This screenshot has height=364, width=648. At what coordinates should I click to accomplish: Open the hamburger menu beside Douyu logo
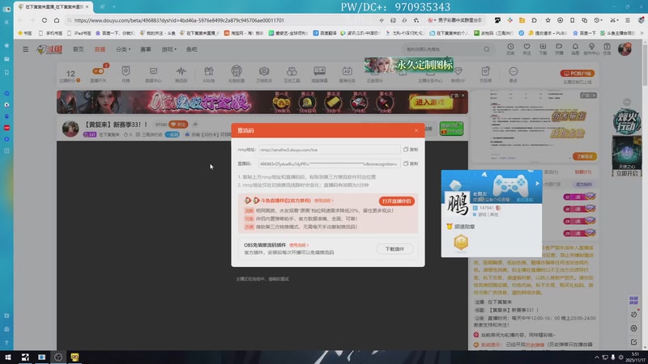coord(26,49)
